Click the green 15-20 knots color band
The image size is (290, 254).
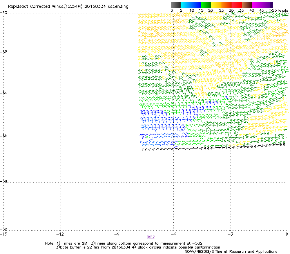click(x=206, y=5)
